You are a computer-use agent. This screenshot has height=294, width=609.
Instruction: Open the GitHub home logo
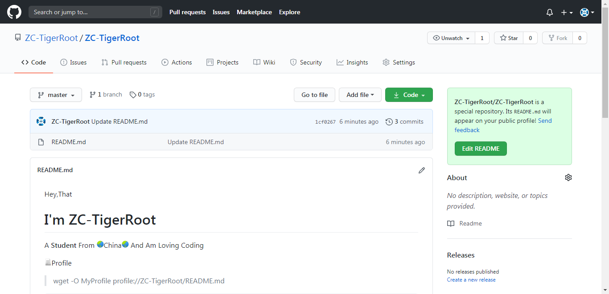14,12
